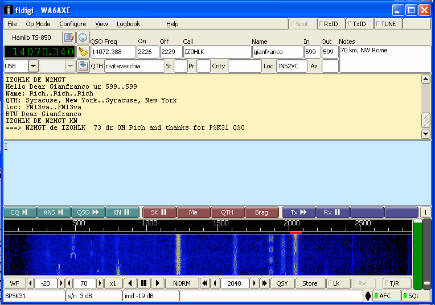The width and height of the screenshot is (435, 305).
Task: Click the BPSK31 mode status field
Action: tap(34, 296)
